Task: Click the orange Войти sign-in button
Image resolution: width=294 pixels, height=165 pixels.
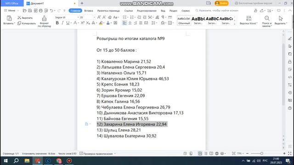Action: point(221,3)
